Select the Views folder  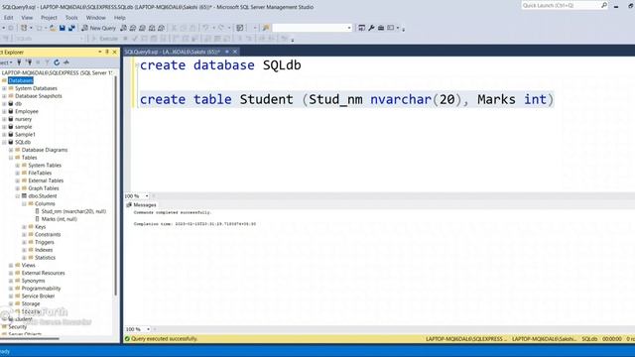[29, 265]
